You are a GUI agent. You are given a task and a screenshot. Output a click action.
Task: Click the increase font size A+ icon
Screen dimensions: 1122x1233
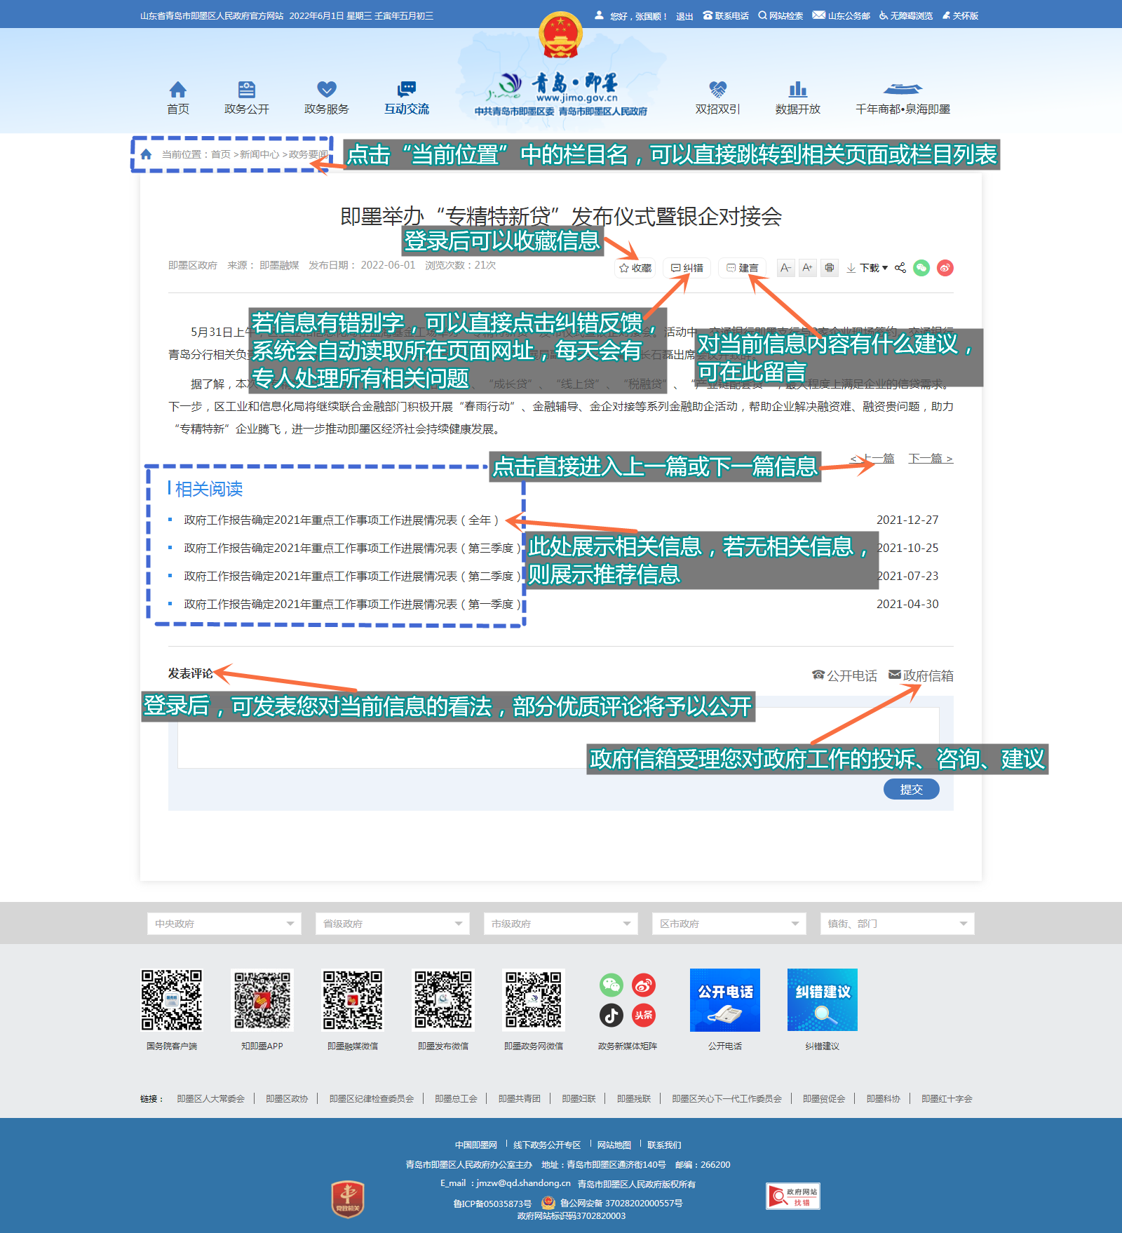tap(807, 268)
